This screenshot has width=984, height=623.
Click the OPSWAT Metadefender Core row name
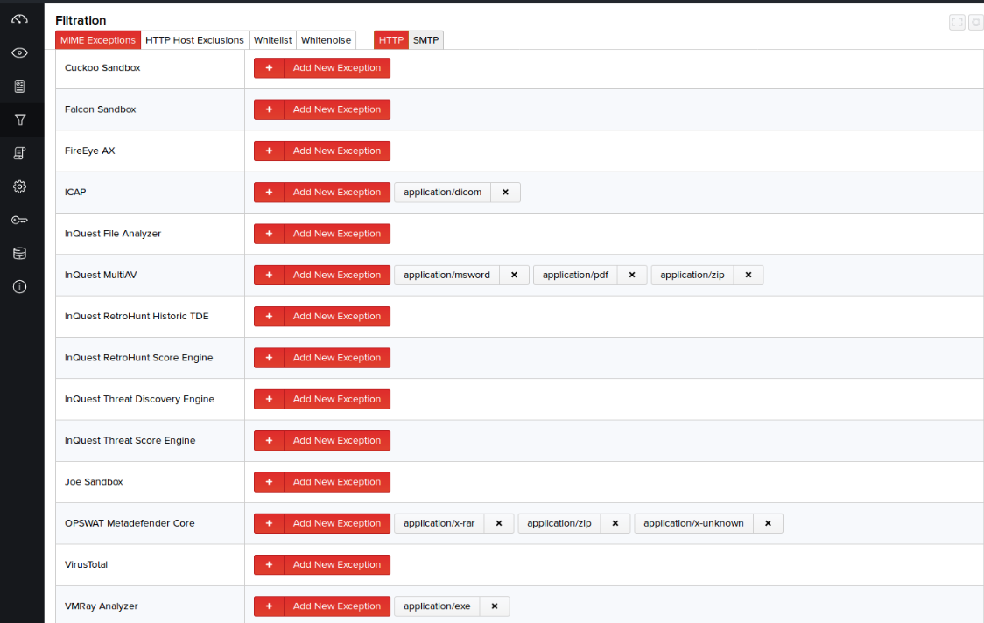point(130,523)
